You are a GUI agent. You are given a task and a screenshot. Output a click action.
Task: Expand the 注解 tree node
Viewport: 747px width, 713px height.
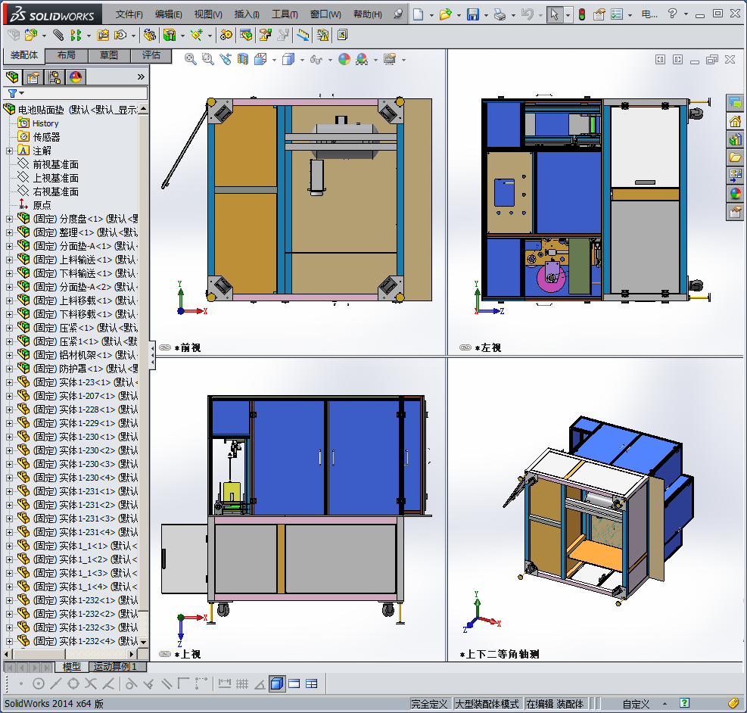click(x=9, y=151)
